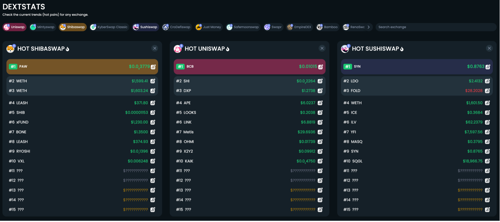
Task: Open the #1 PAW pair row
Action: (82, 66)
